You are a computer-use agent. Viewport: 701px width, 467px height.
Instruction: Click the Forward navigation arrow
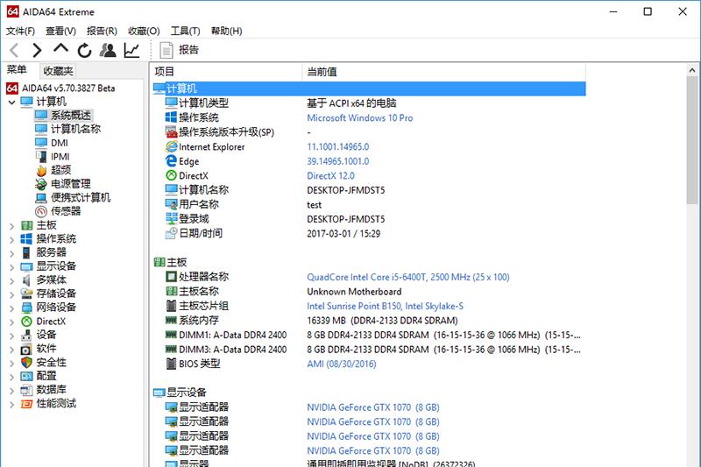[x=37, y=50]
